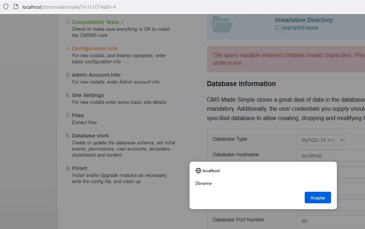Click the Database work step heading

pos(90,136)
